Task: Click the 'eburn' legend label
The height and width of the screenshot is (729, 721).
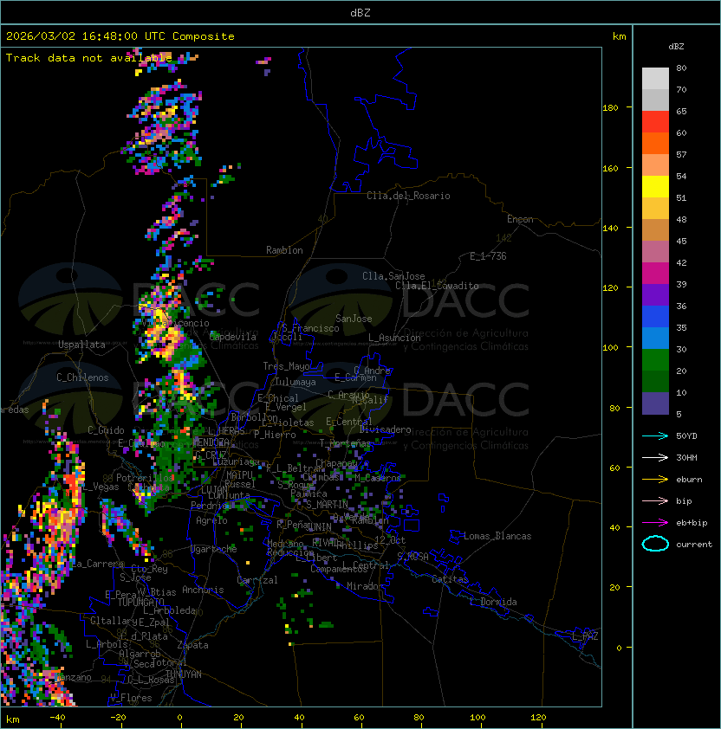Action: (x=689, y=480)
